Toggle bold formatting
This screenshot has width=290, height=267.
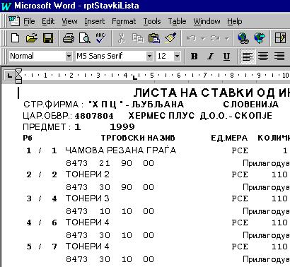(195, 57)
